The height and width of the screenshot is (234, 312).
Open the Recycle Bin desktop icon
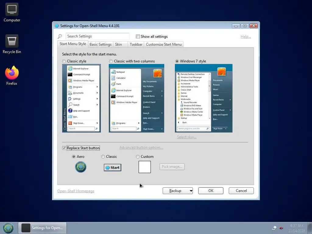click(12, 44)
